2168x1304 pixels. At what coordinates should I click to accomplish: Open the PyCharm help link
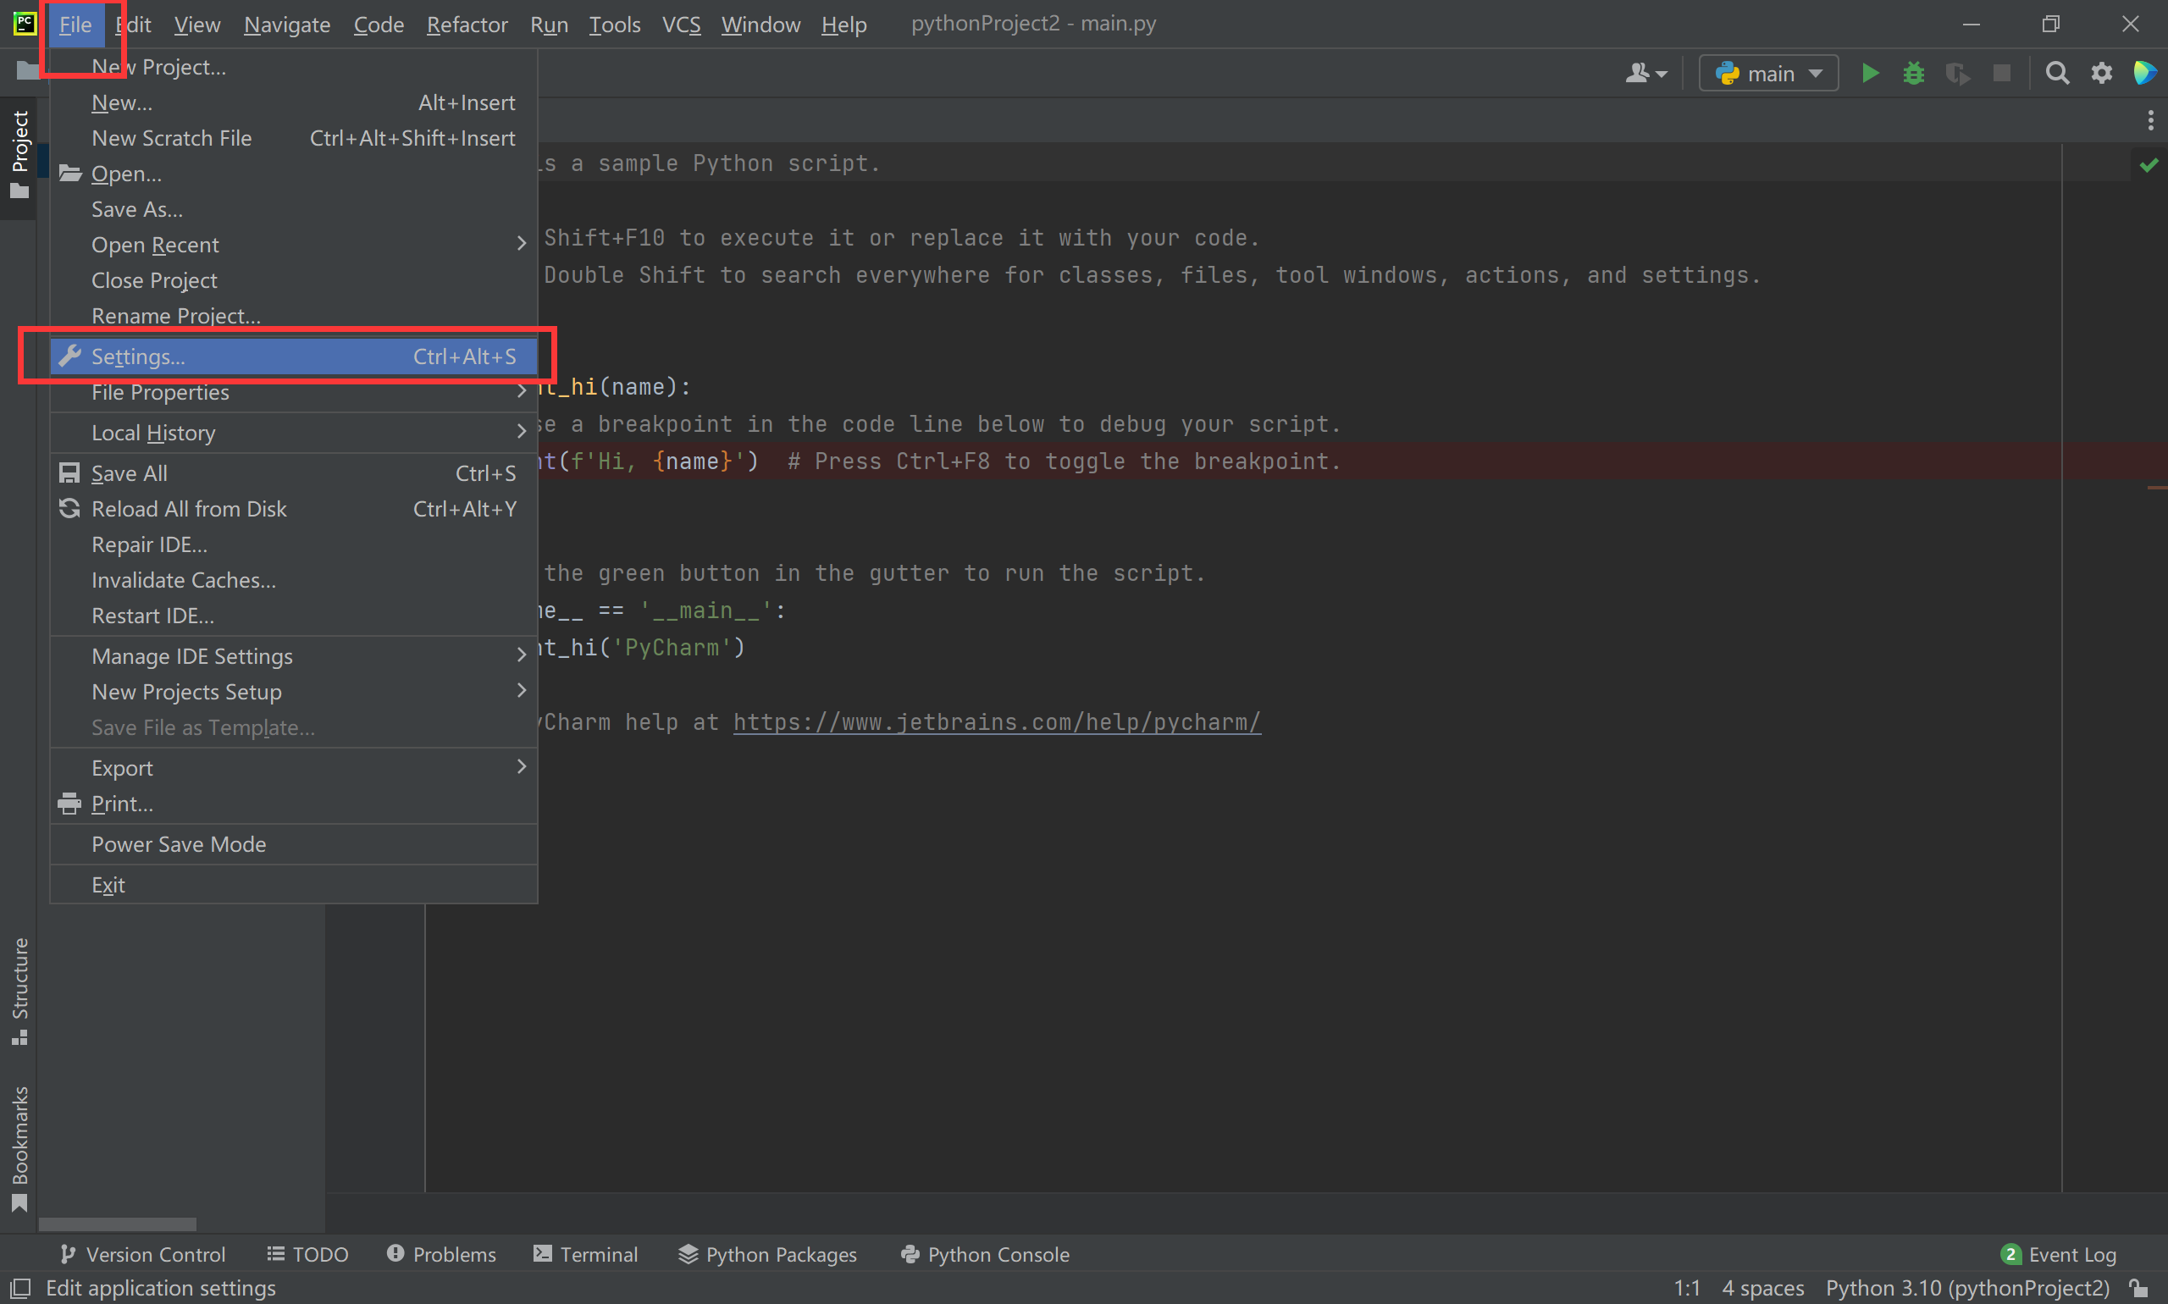(x=997, y=722)
